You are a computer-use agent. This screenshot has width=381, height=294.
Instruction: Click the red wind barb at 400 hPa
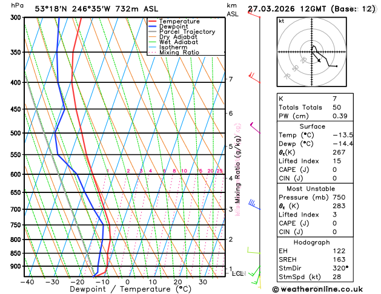[254, 77]
